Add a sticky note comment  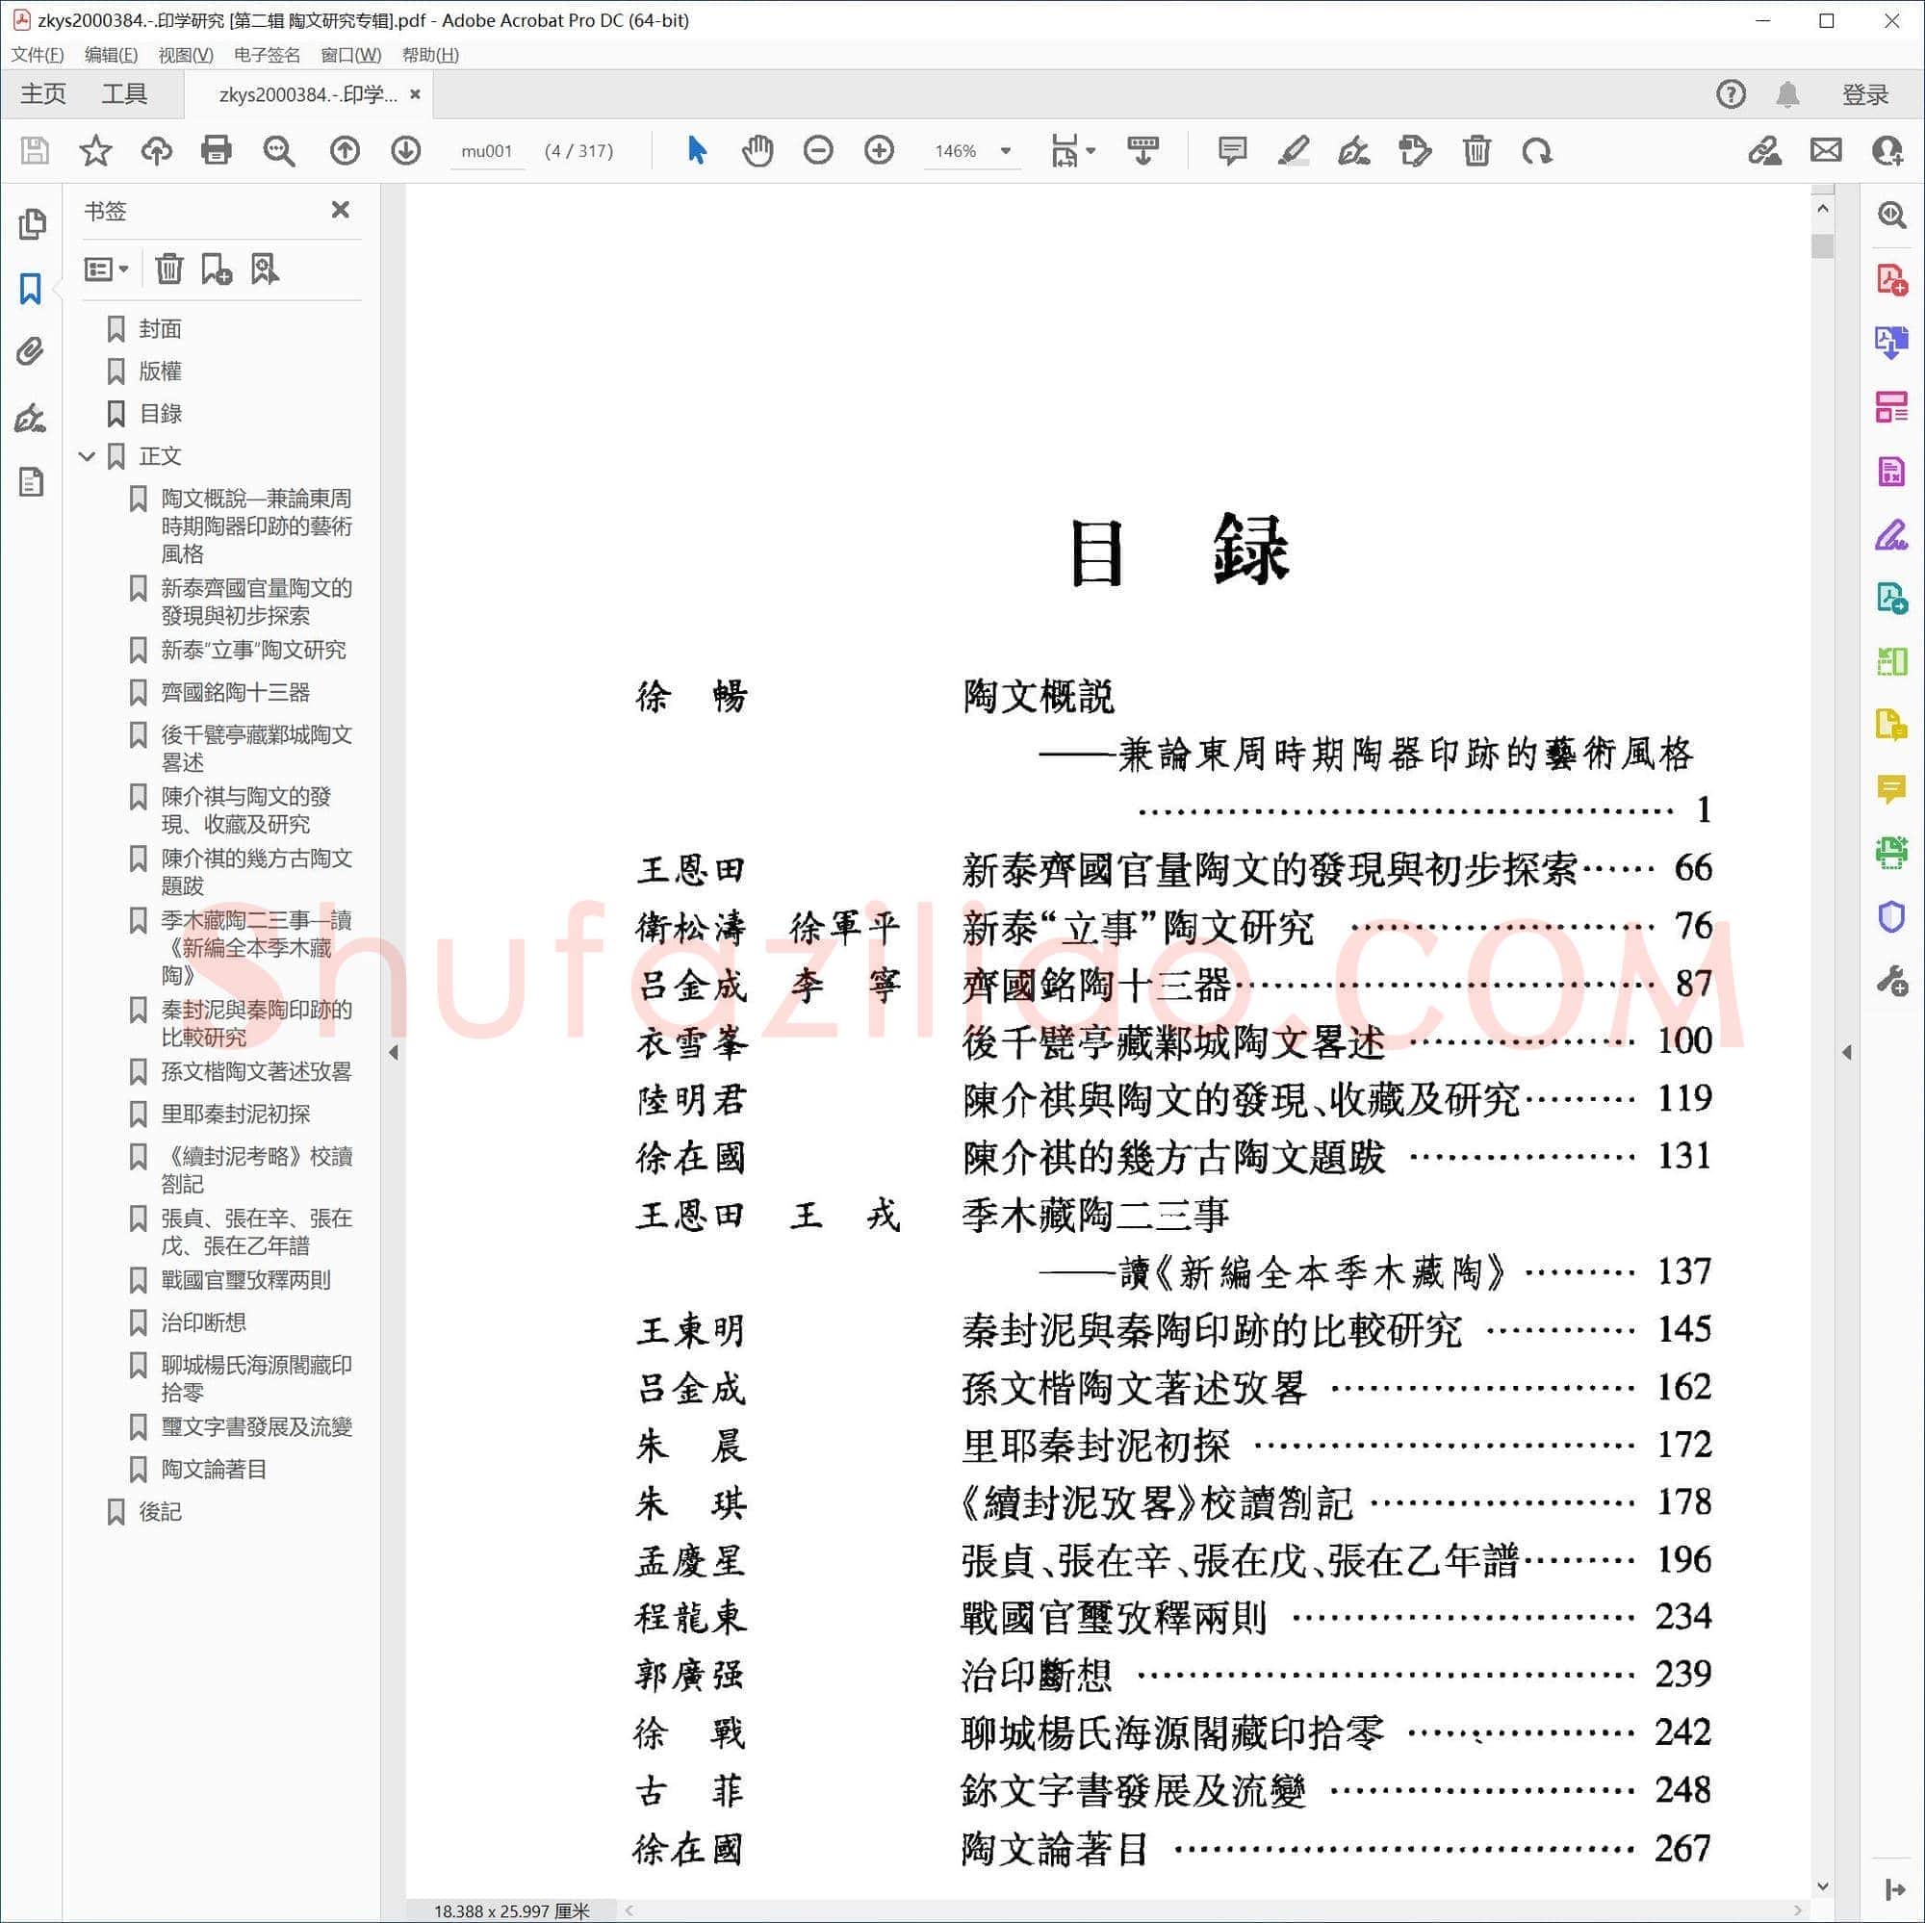tap(1233, 150)
